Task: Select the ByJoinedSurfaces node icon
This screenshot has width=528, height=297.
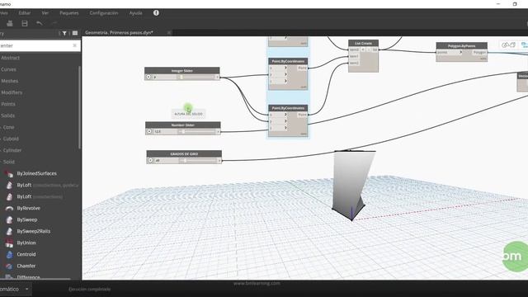Action: [x=9, y=173]
